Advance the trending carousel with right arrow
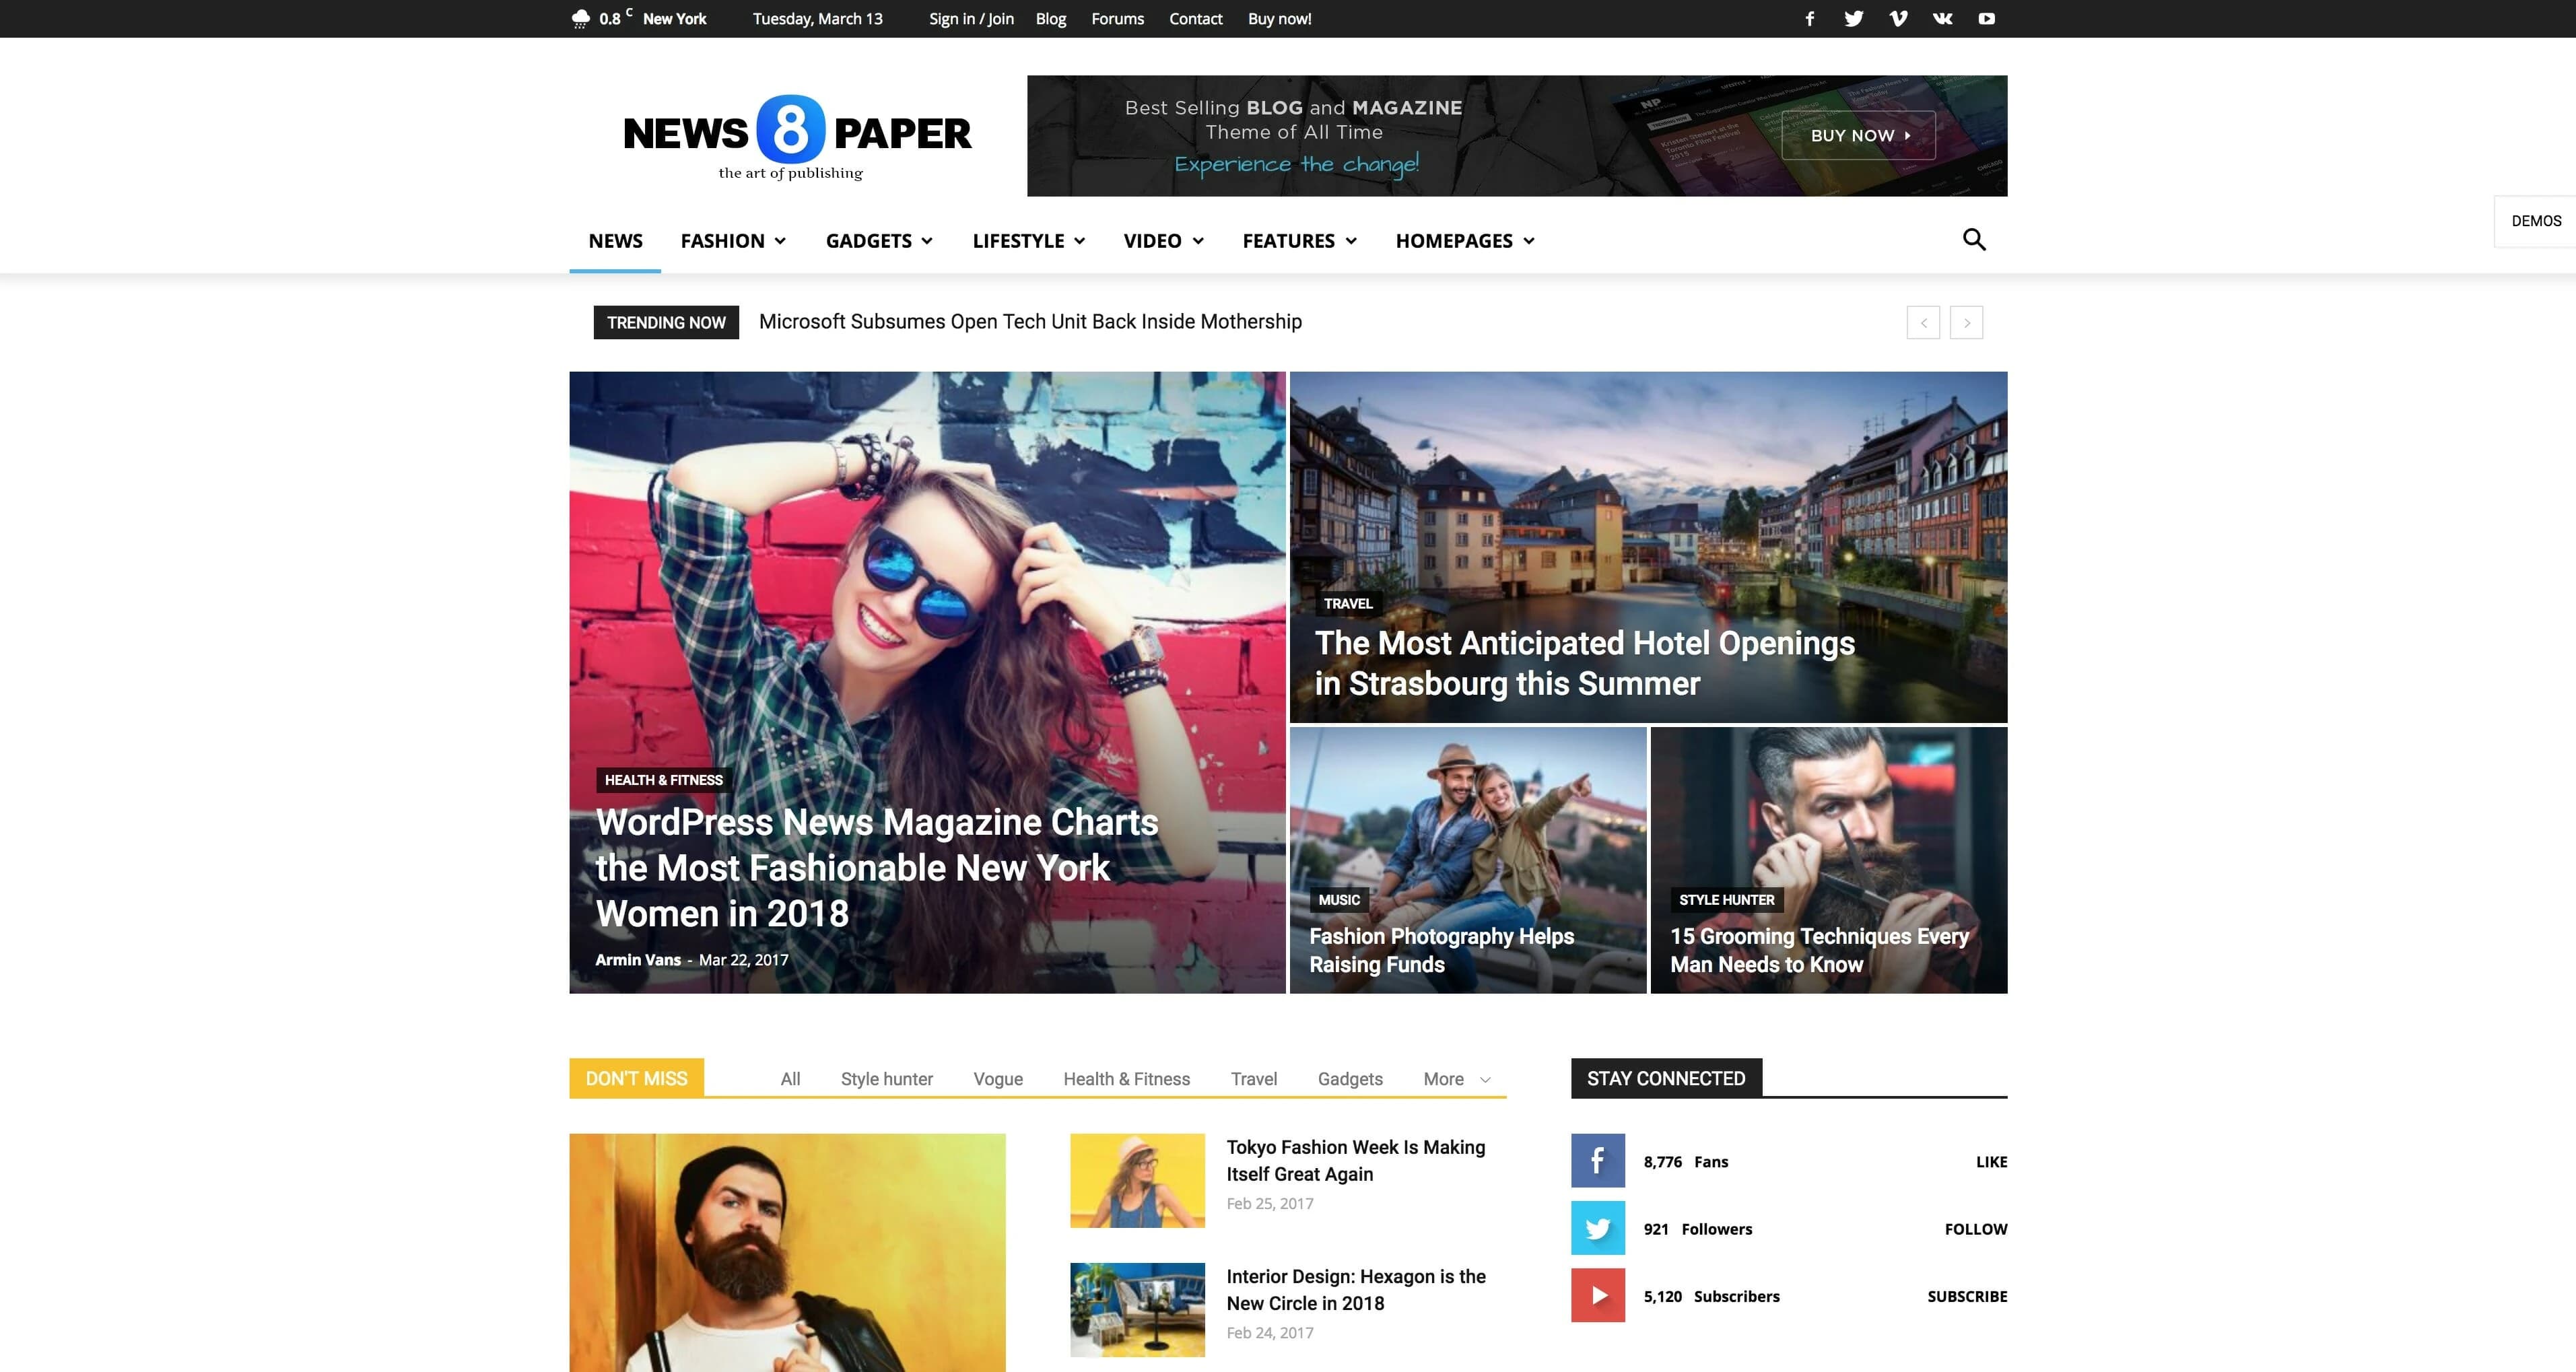This screenshot has height=1372, width=2576. [x=1967, y=322]
